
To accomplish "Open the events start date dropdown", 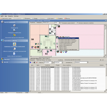I will (x=52, y=63).
